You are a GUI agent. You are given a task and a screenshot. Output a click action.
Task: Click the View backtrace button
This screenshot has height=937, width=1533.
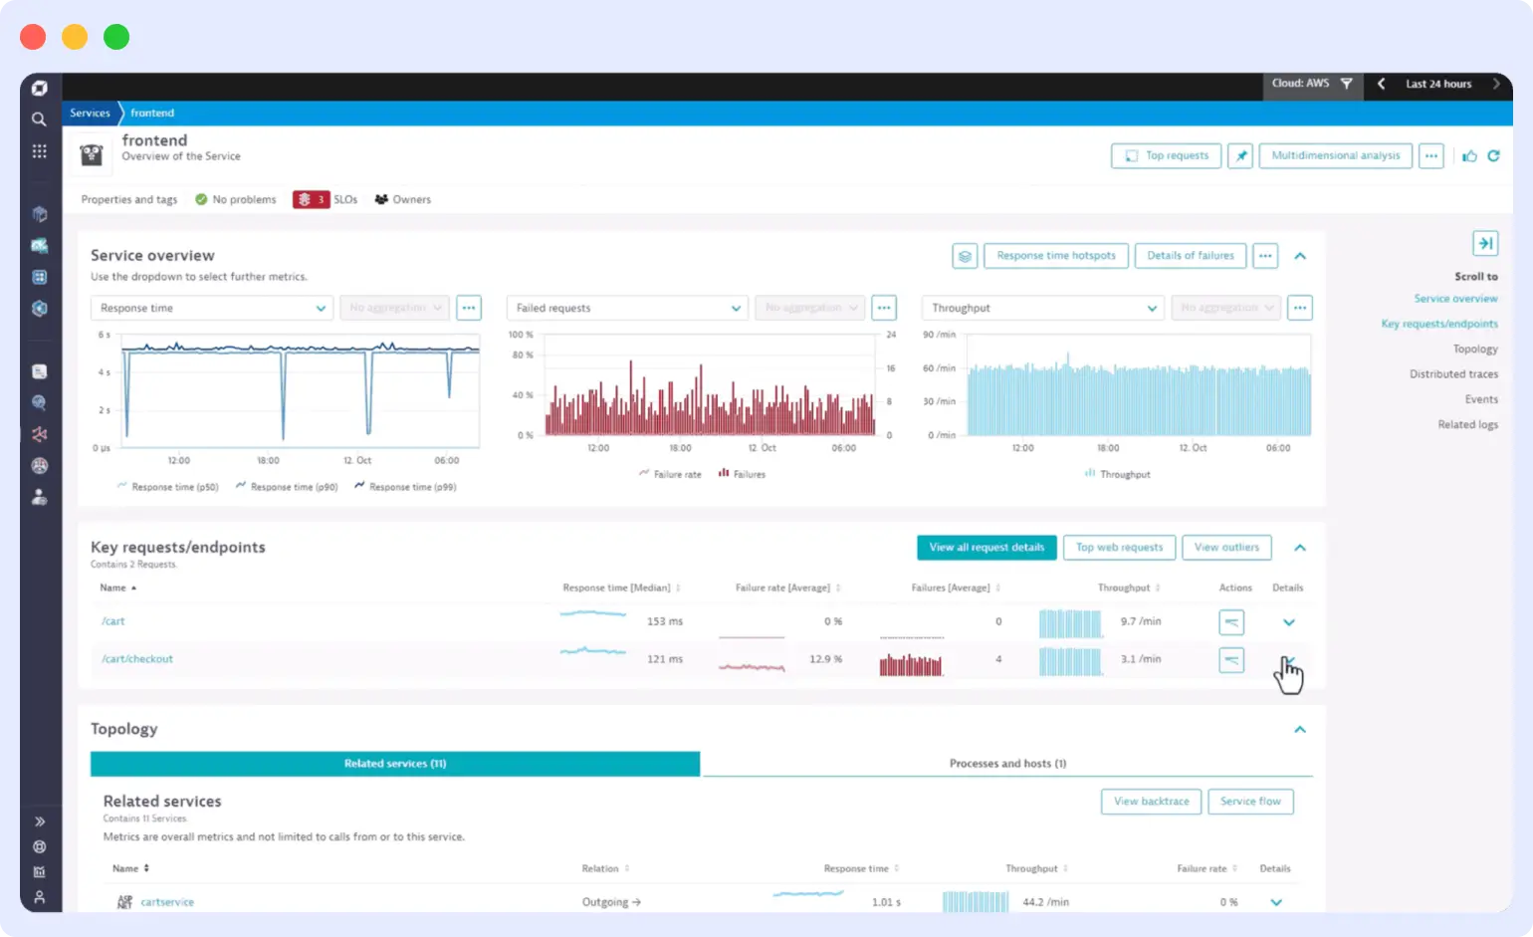tap(1151, 801)
